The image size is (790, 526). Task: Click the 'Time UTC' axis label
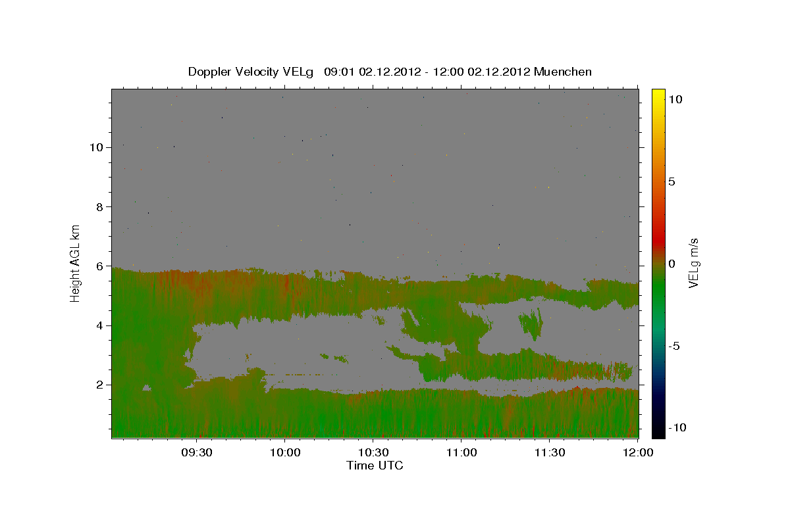(375, 466)
